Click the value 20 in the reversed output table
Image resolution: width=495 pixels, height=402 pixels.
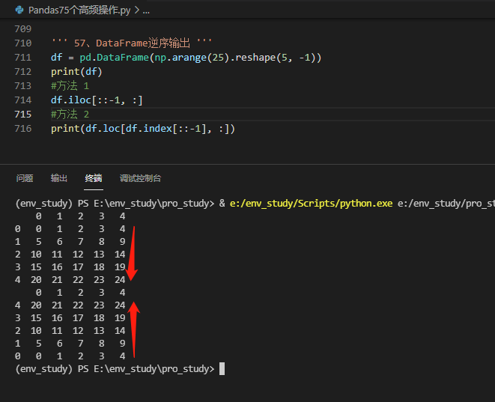point(36,305)
